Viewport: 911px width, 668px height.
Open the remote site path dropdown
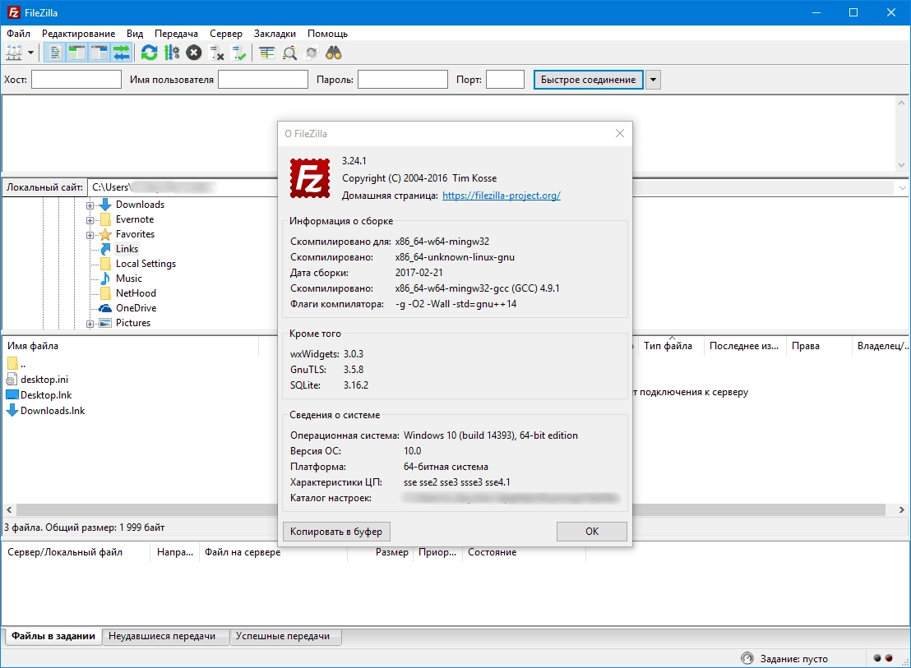click(902, 187)
